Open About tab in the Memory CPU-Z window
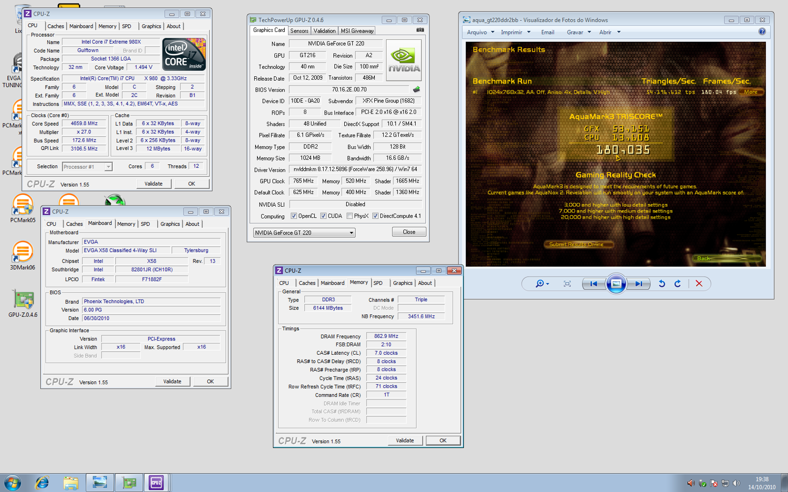Viewport: 788px width, 492px height. [425, 283]
